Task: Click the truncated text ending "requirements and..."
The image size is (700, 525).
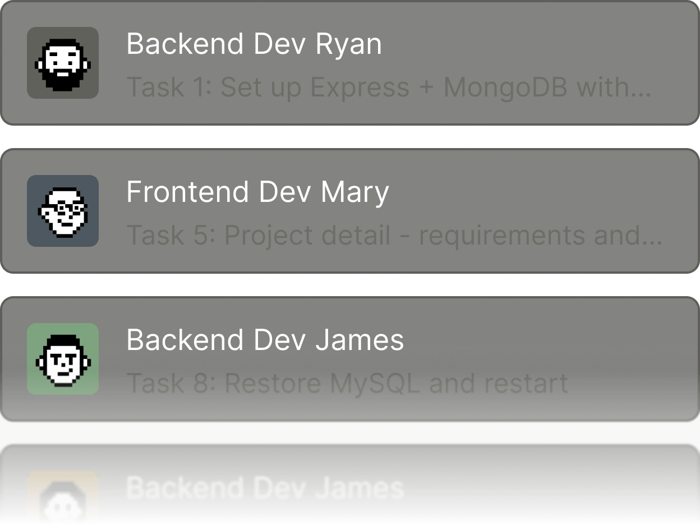Action: click(394, 236)
